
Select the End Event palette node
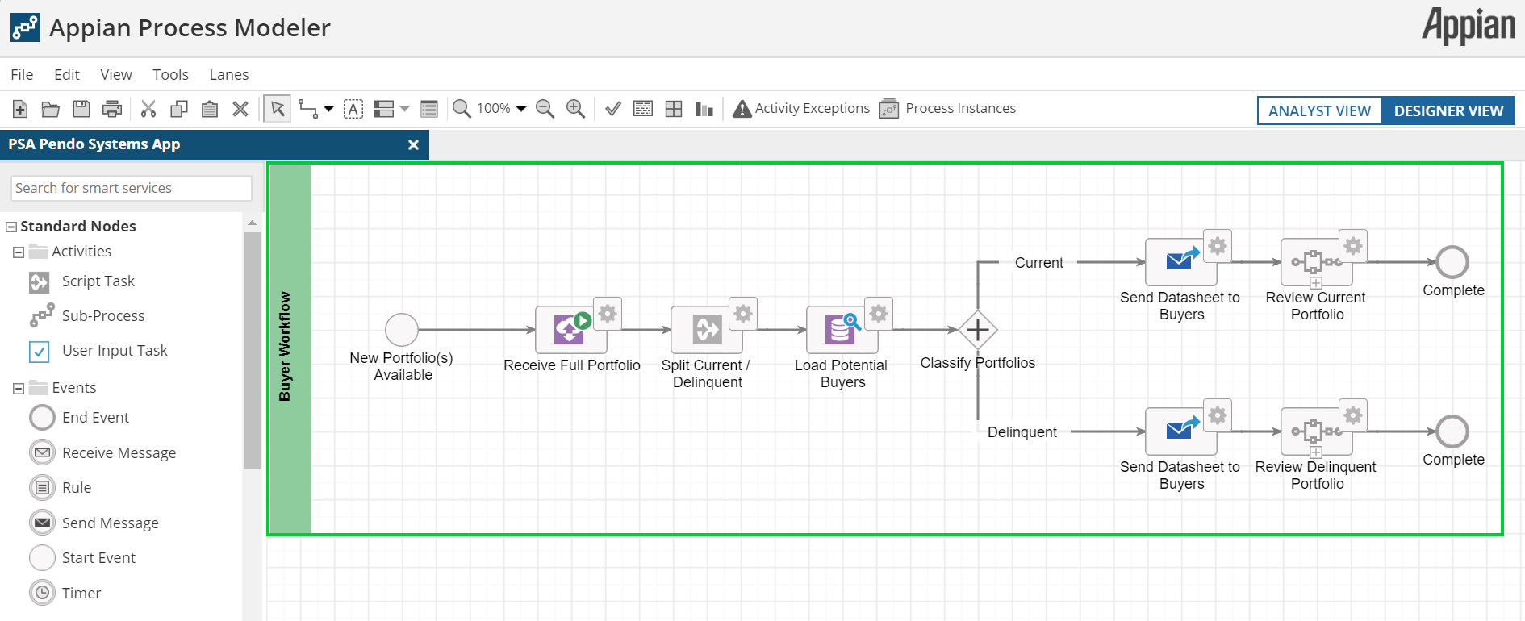click(x=79, y=418)
